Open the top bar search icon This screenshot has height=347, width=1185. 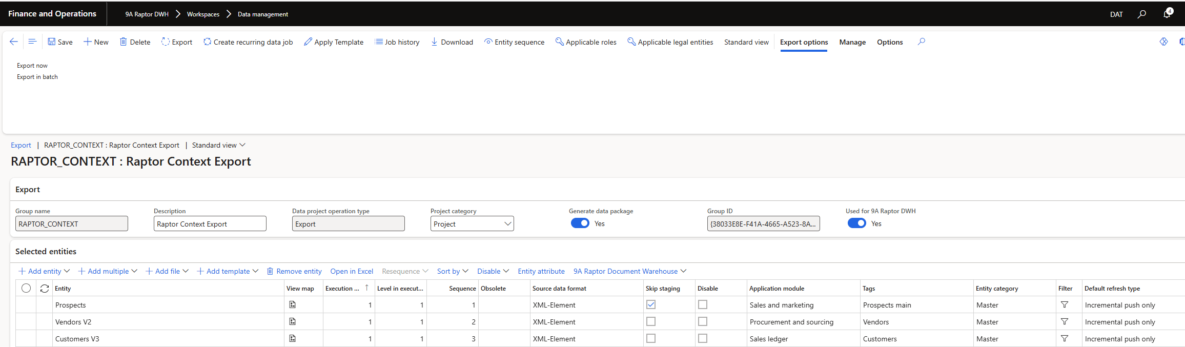[x=1141, y=14]
